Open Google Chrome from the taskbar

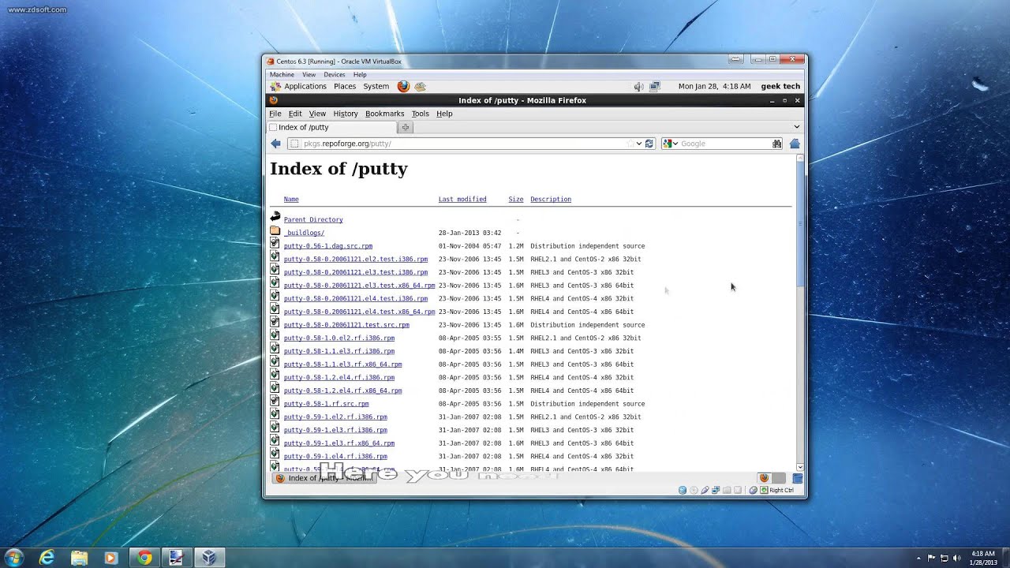[x=144, y=558]
